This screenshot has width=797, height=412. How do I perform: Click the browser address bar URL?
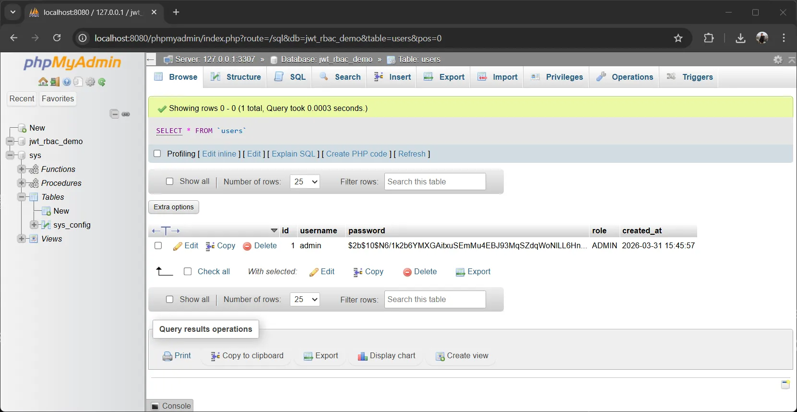(268, 38)
